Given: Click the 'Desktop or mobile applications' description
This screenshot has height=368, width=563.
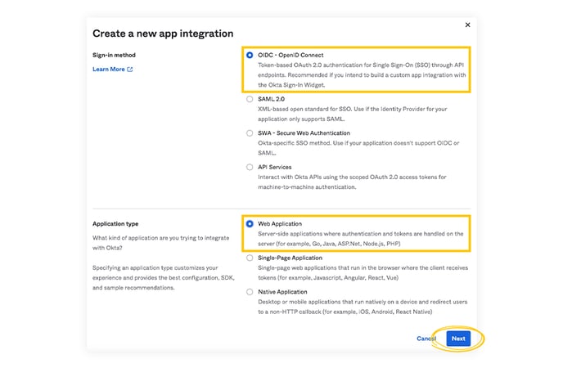Looking at the screenshot, I should pyautogui.click(x=363, y=307).
